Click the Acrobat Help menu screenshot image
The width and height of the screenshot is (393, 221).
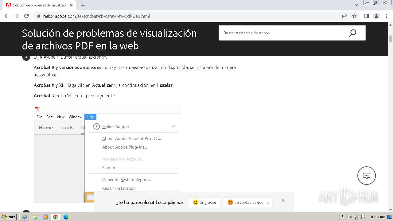108,154
